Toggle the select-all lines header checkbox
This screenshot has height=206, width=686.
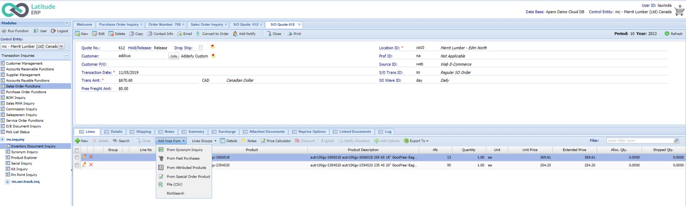[x=77, y=150]
